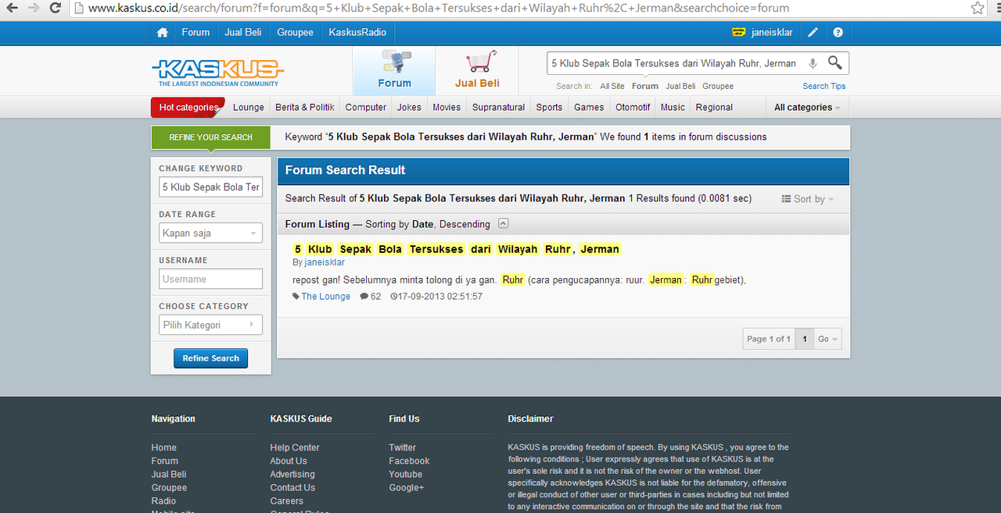Screen dimensions: 1001x513
Task: Open Contact Us in the footer
Action: click(x=292, y=487)
